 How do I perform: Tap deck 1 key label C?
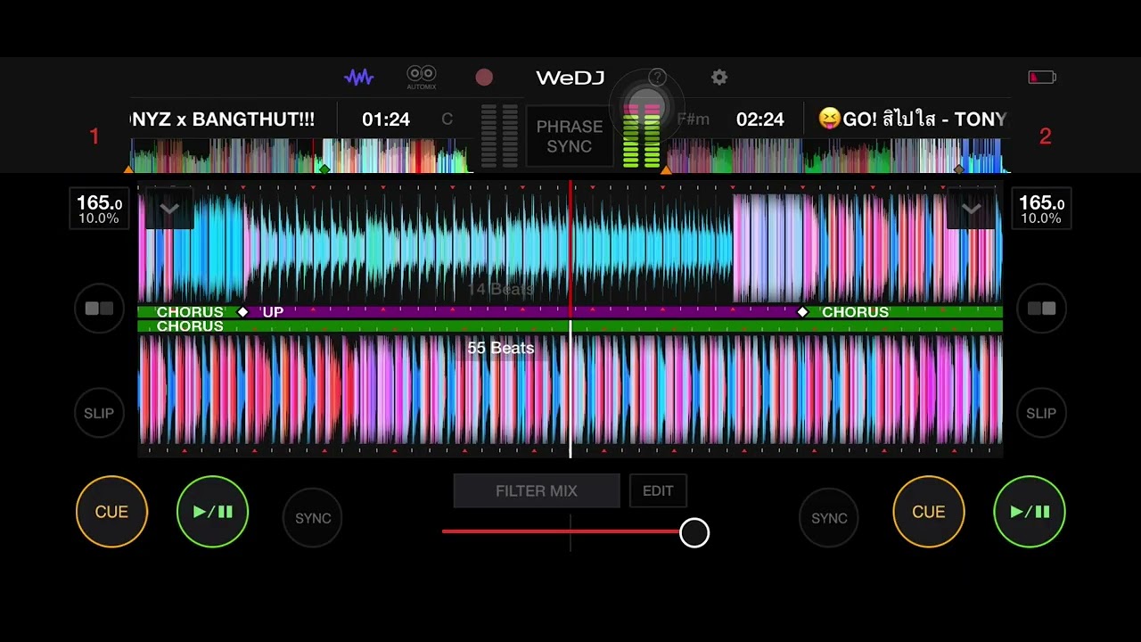point(447,119)
